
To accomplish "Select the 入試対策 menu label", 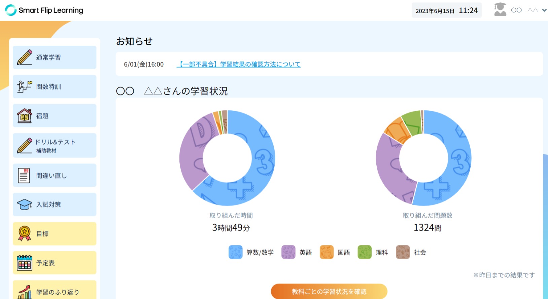I will click(x=48, y=204).
